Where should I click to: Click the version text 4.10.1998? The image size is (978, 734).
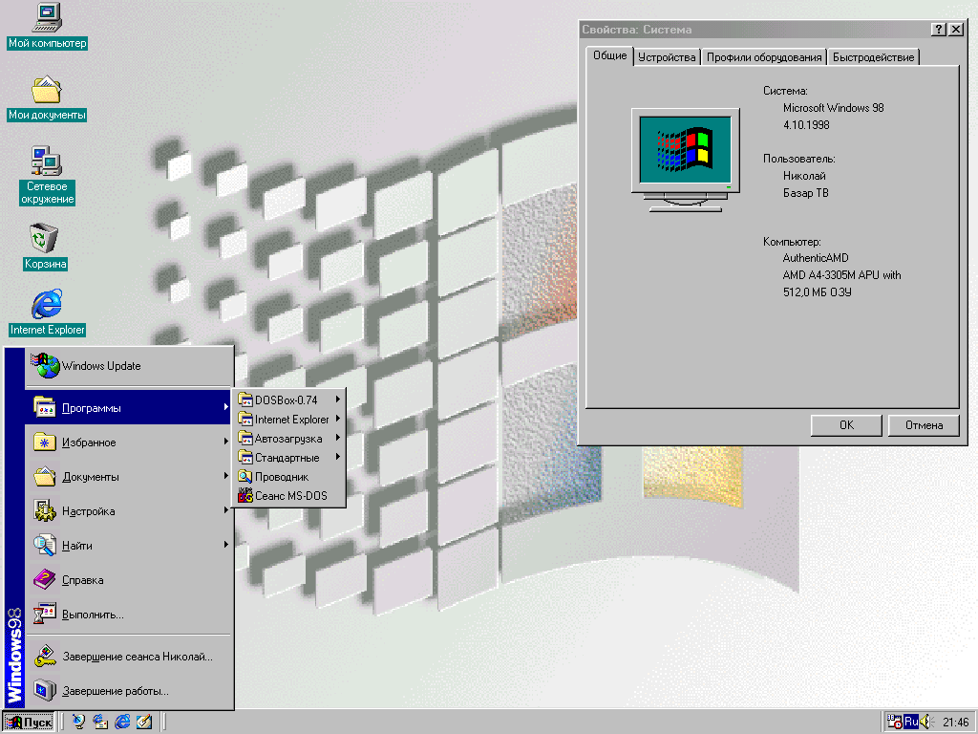pyautogui.click(x=806, y=125)
